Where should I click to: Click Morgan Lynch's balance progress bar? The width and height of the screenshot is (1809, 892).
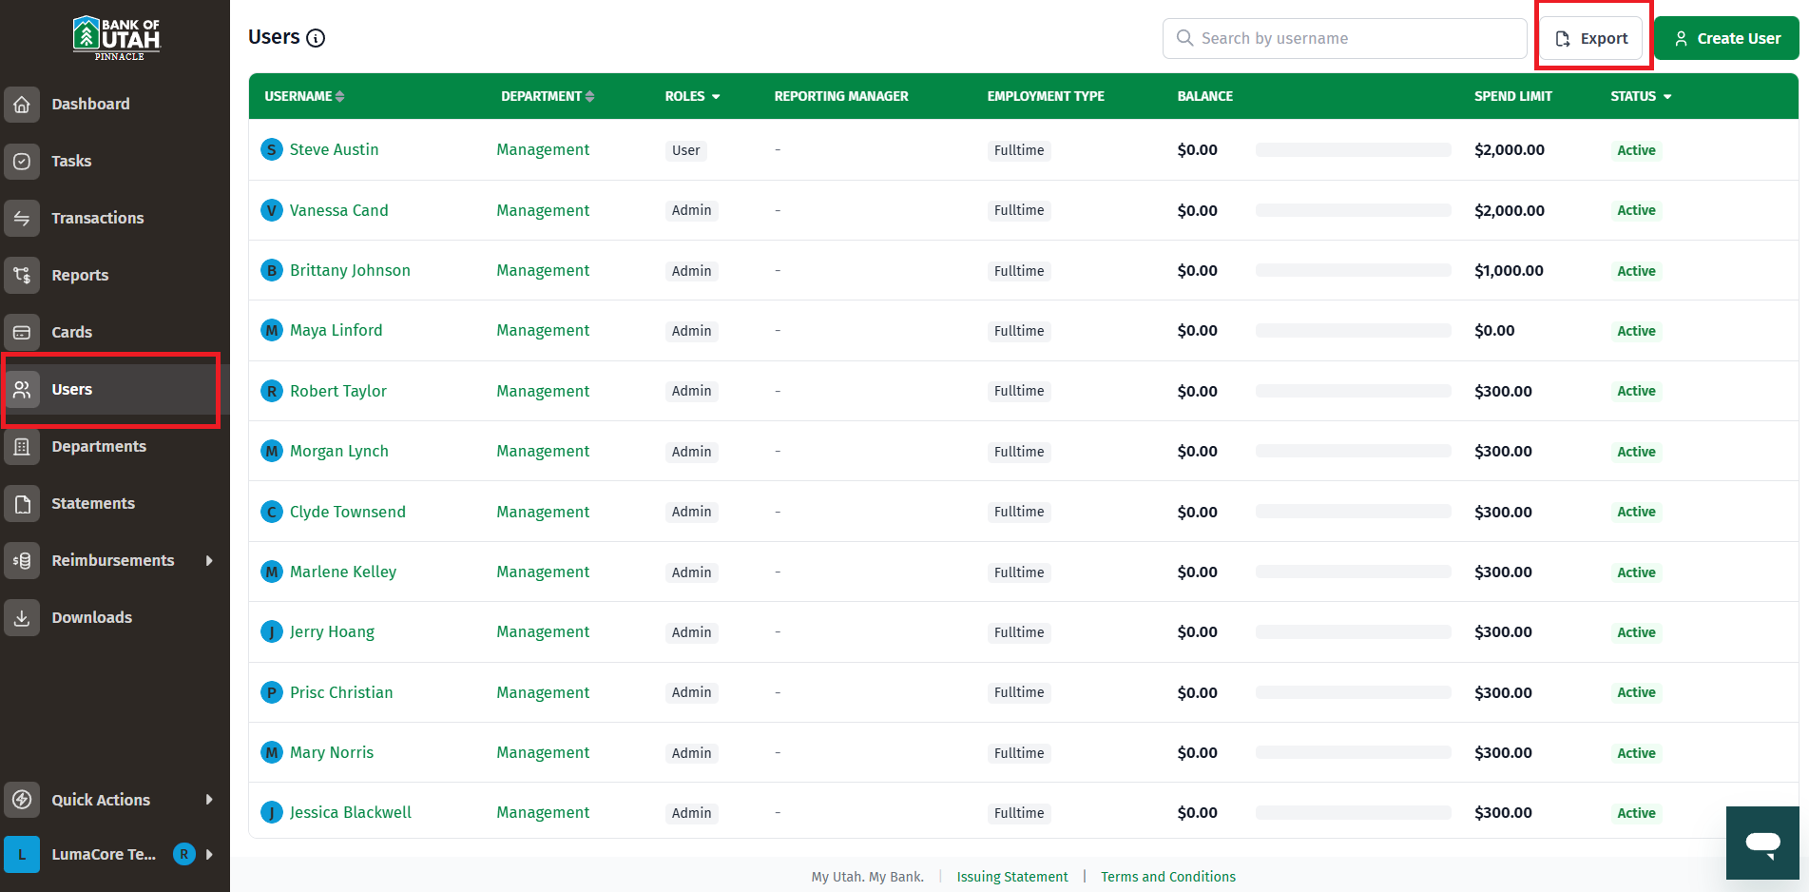pos(1353,451)
